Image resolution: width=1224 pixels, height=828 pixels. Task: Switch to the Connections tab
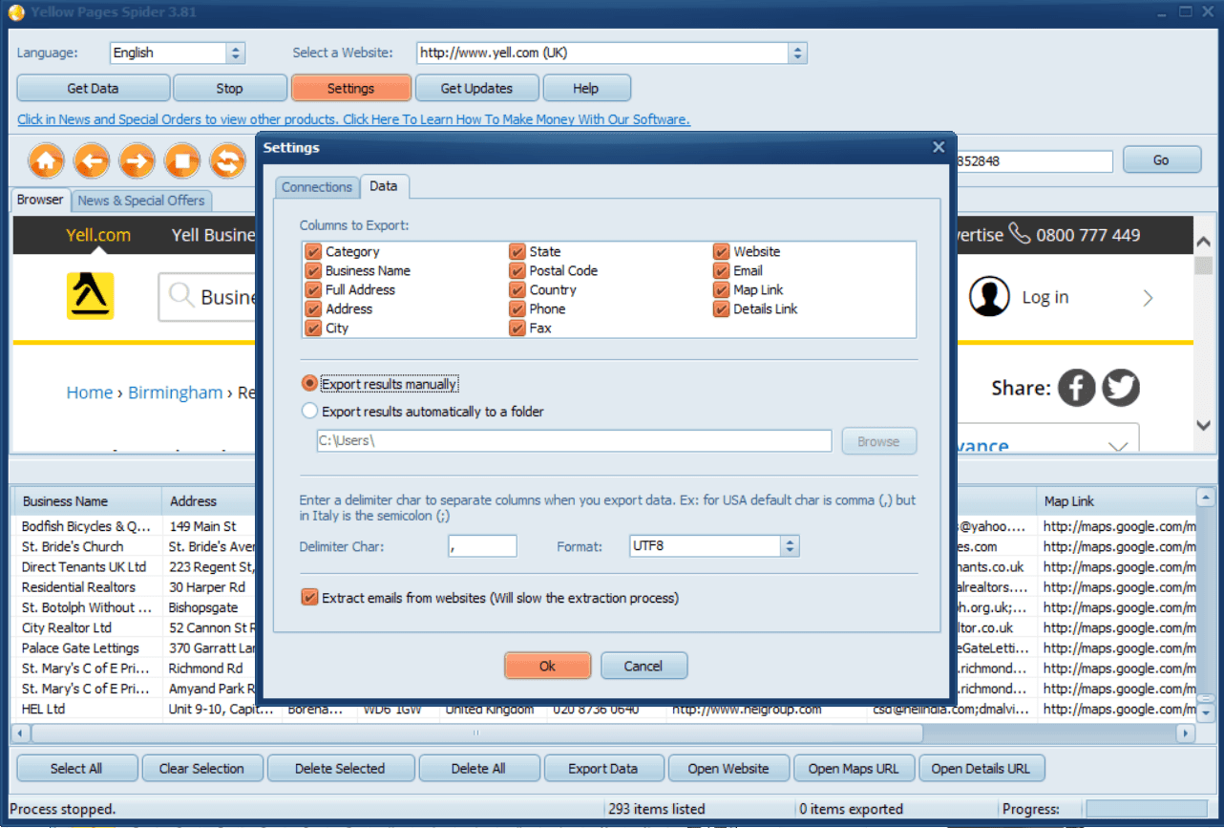pos(317,187)
